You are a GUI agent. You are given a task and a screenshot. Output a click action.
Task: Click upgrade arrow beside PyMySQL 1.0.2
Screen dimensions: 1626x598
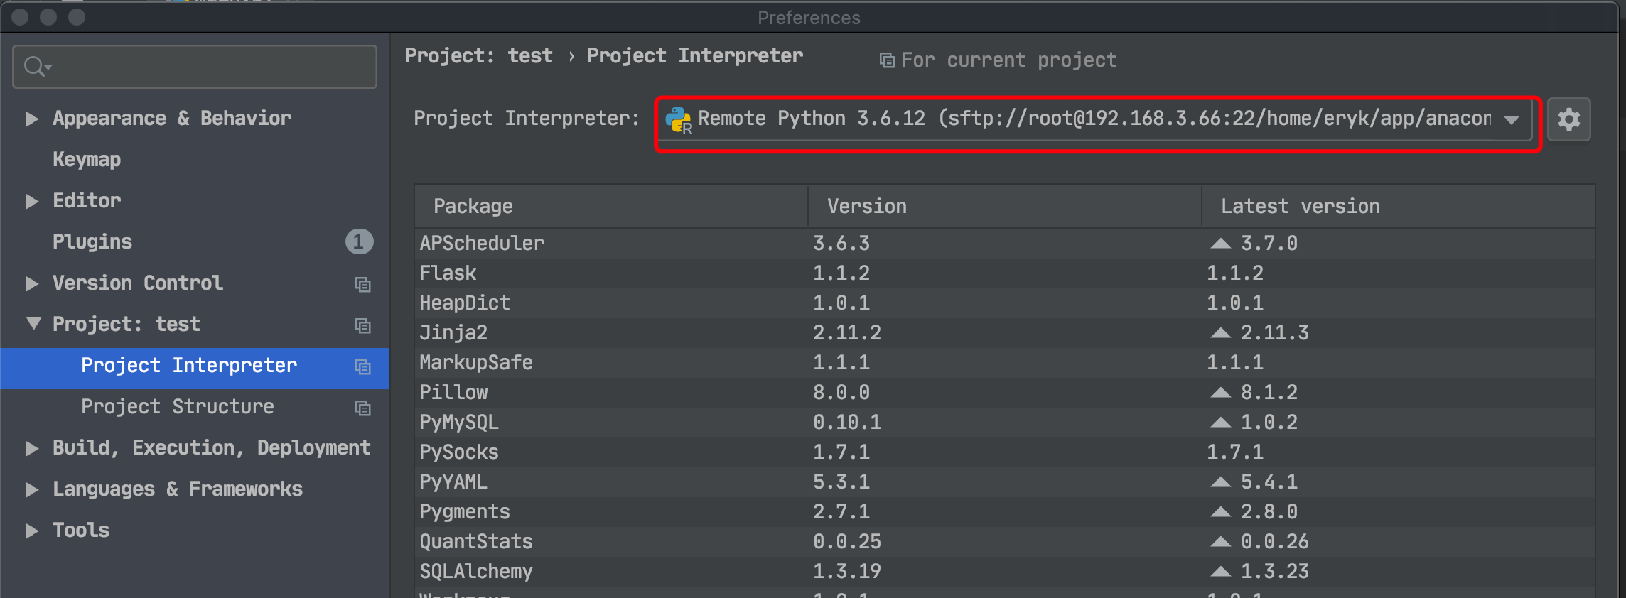(x=1220, y=423)
